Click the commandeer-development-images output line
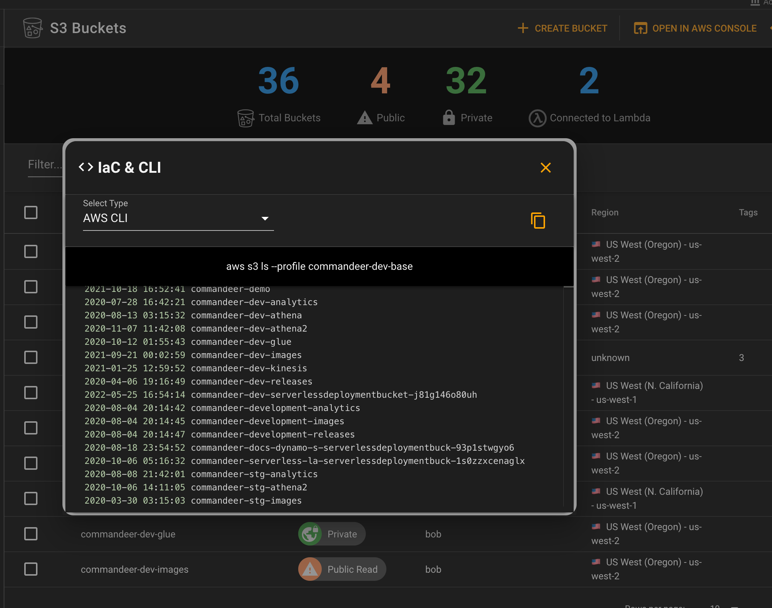The height and width of the screenshot is (608, 772). [214, 421]
